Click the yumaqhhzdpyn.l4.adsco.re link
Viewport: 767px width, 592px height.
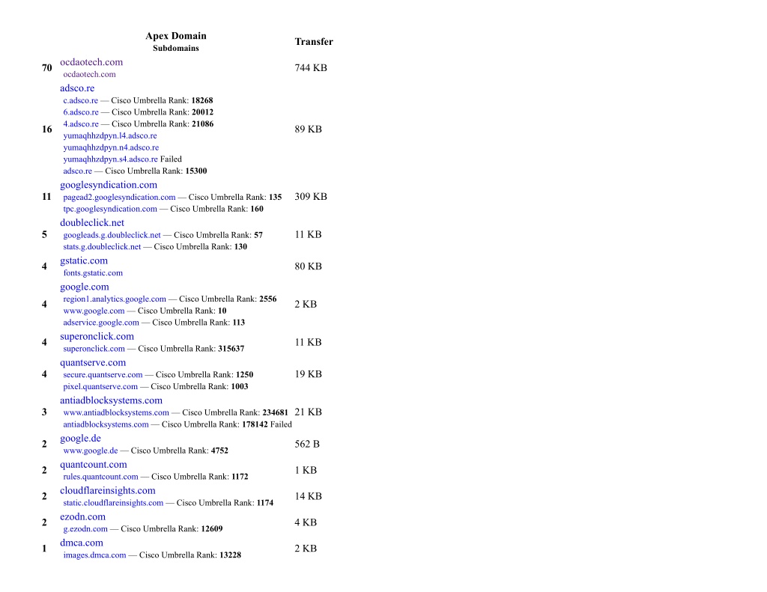[x=110, y=135]
